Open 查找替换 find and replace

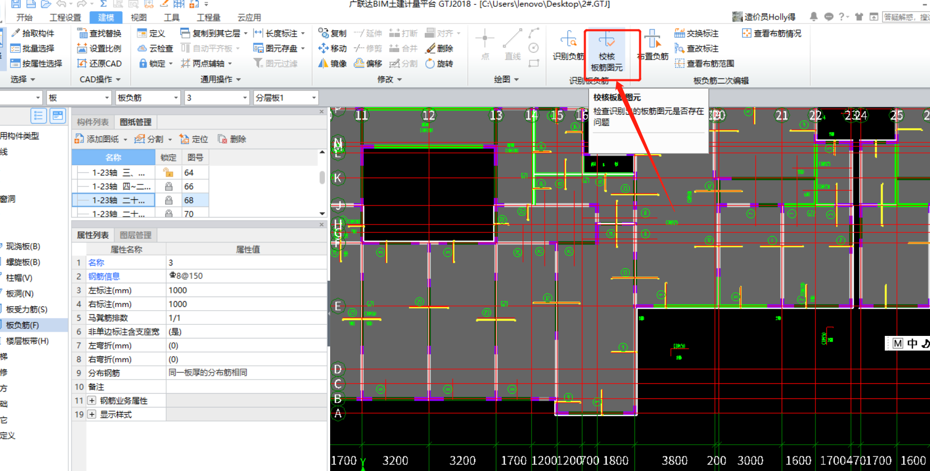[99, 33]
